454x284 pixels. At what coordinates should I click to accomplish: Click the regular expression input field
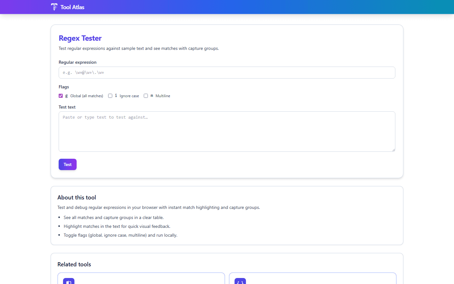[227, 73]
